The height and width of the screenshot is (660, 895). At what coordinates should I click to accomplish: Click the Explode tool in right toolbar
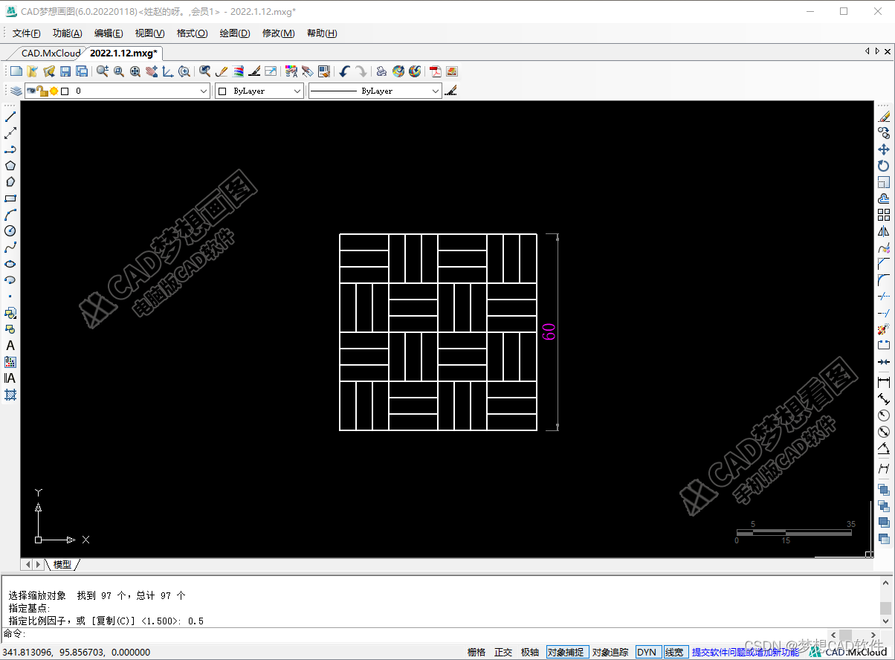884,329
